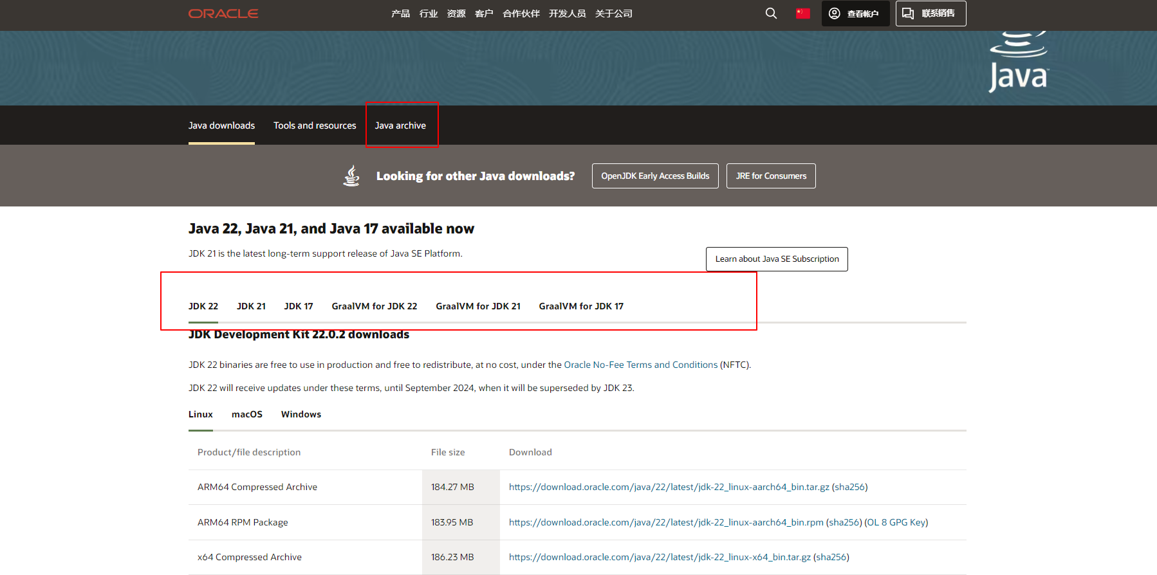Click the 186.23 MB file size
The width and height of the screenshot is (1157, 575).
[452, 557]
